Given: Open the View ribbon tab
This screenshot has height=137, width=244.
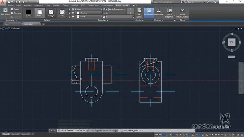Looking at the screenshot, I should 48,5.
